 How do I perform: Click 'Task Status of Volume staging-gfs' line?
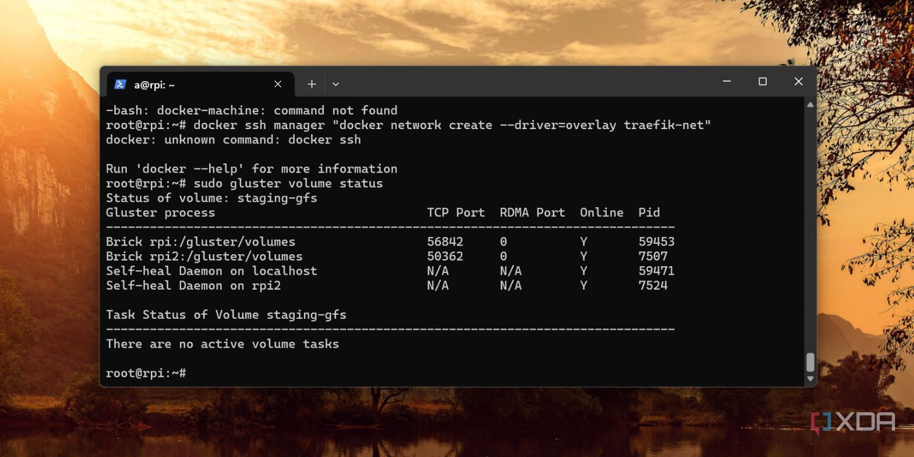point(226,315)
